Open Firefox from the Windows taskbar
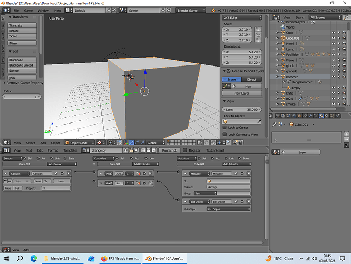The image size is (351, 264). tap(121, 258)
